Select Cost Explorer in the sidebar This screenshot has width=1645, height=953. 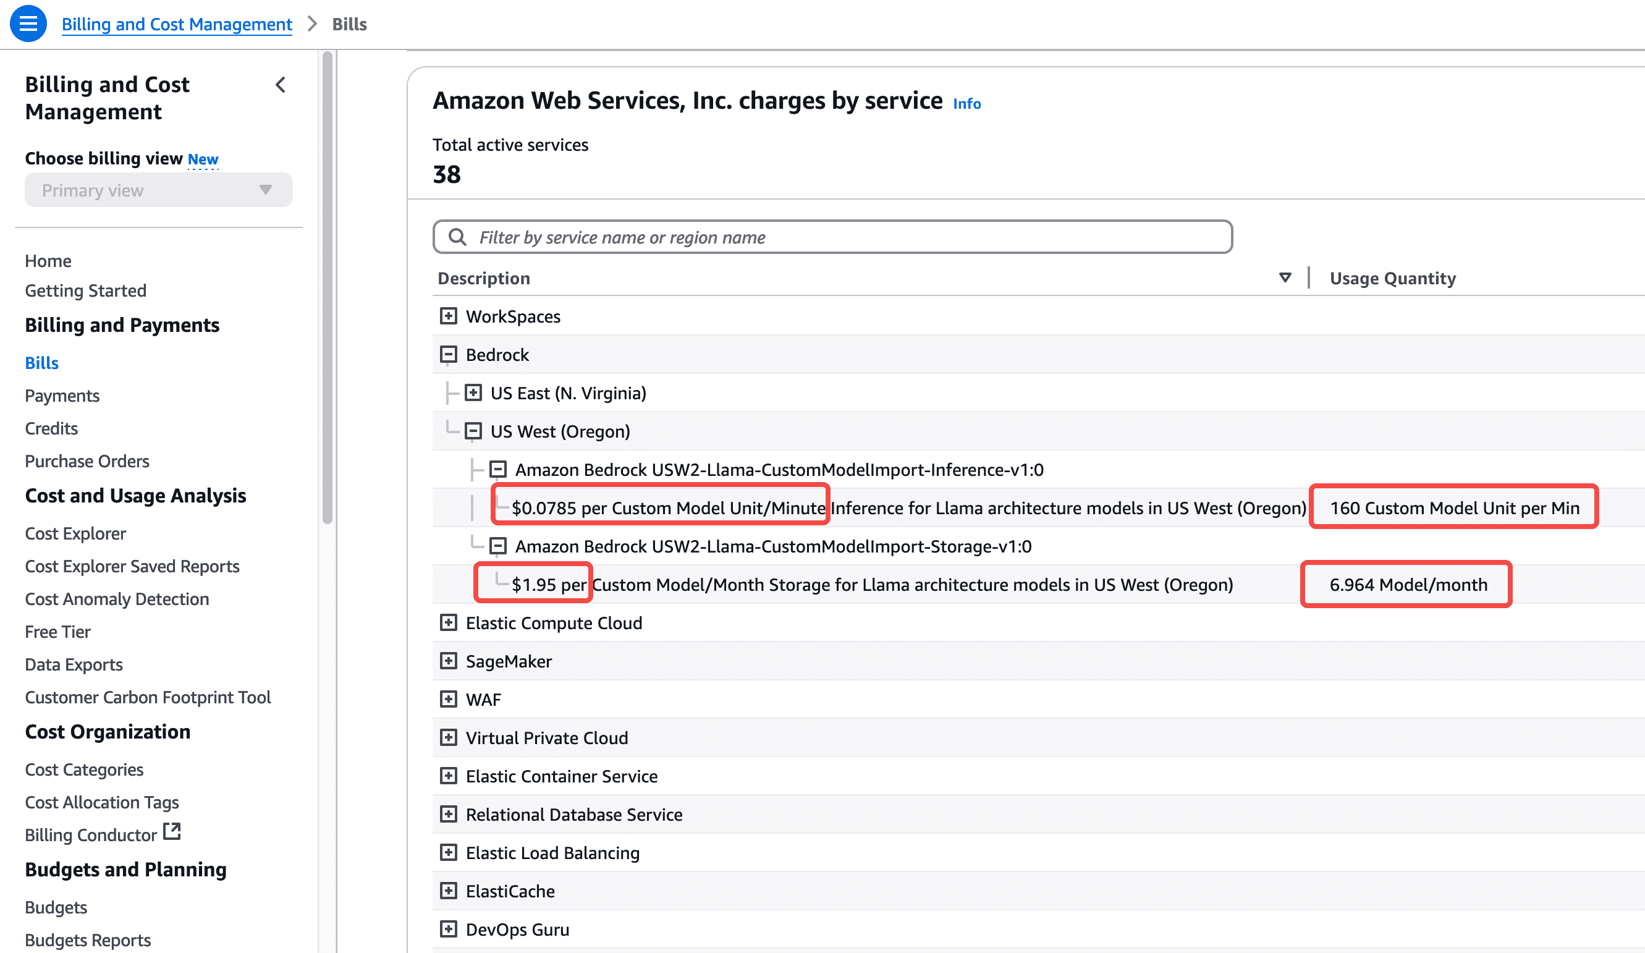click(x=75, y=533)
